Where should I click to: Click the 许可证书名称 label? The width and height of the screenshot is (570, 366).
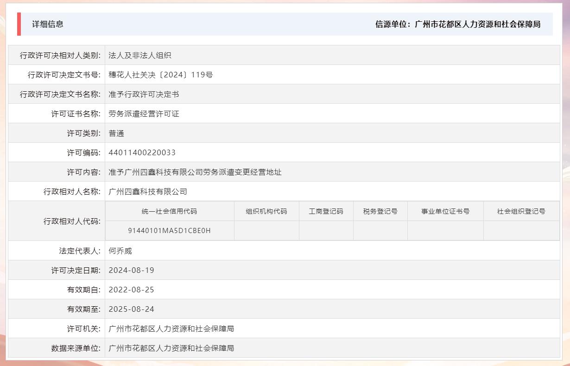click(x=76, y=114)
